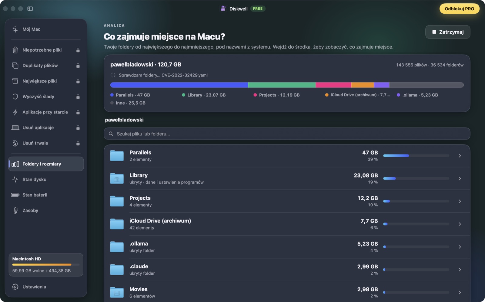Click the trash icon for Niepotrzebne pliki
Screen dimensions: 485x302
[15, 50]
